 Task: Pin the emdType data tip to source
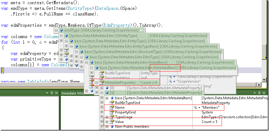coord(141,30)
